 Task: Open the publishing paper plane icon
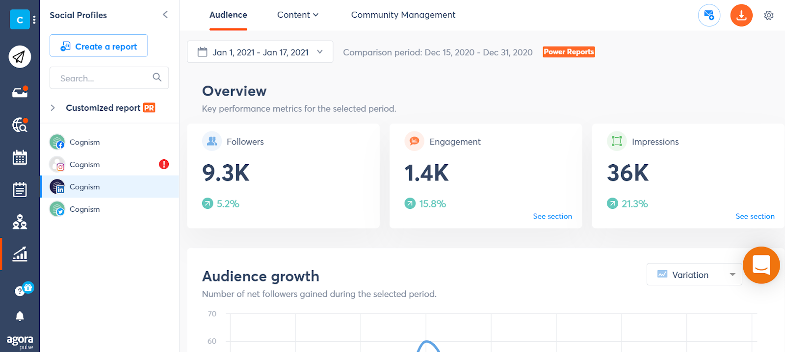20,57
